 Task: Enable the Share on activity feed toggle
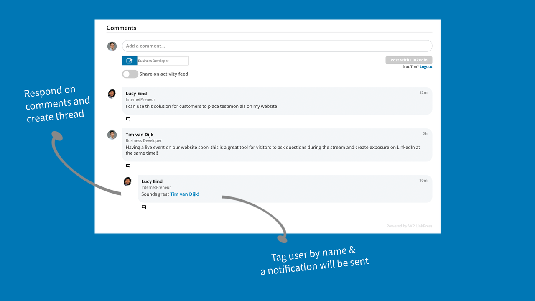coord(130,74)
